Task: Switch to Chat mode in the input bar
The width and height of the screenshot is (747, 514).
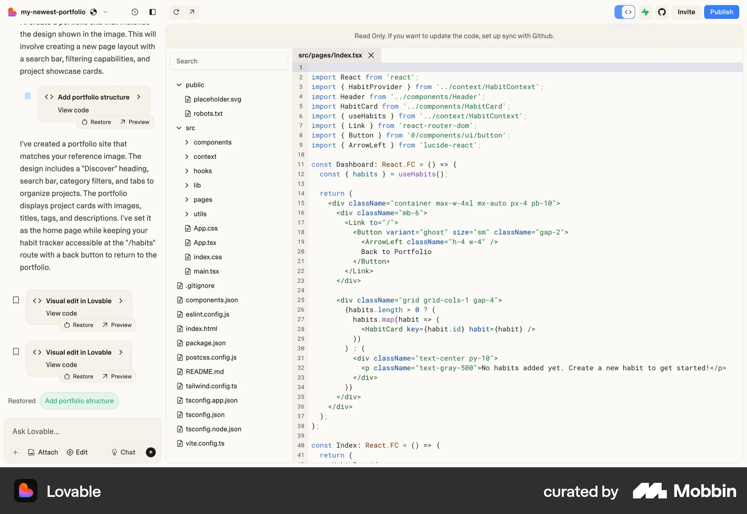Action: click(123, 452)
